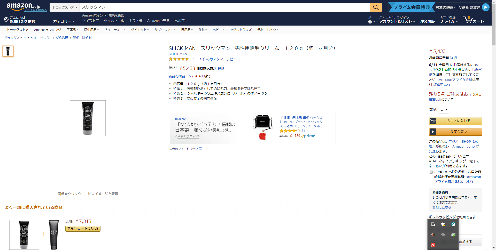
Task: Open the shopping cart icon
Action: click(468, 20)
